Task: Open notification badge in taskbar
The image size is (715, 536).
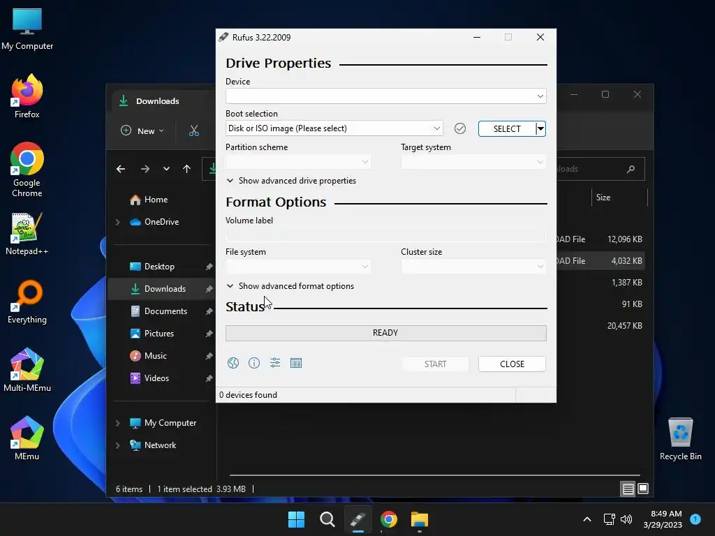Action: [695, 519]
